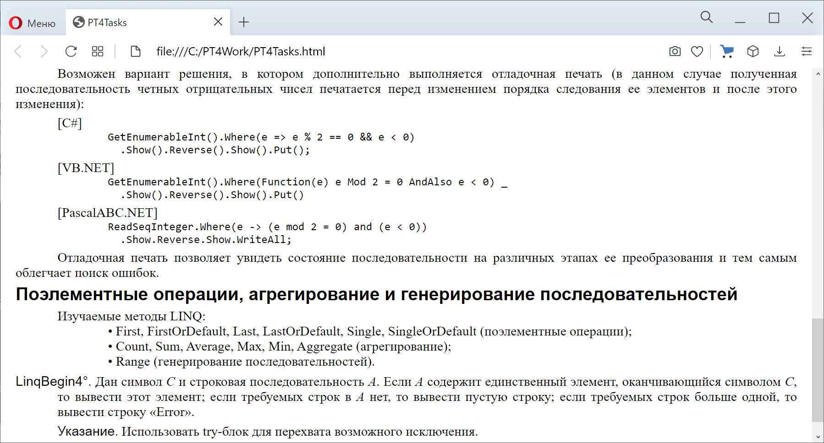Screen dimensions: 824x443
Task: Open the extensions cube icon
Action: [753, 51]
